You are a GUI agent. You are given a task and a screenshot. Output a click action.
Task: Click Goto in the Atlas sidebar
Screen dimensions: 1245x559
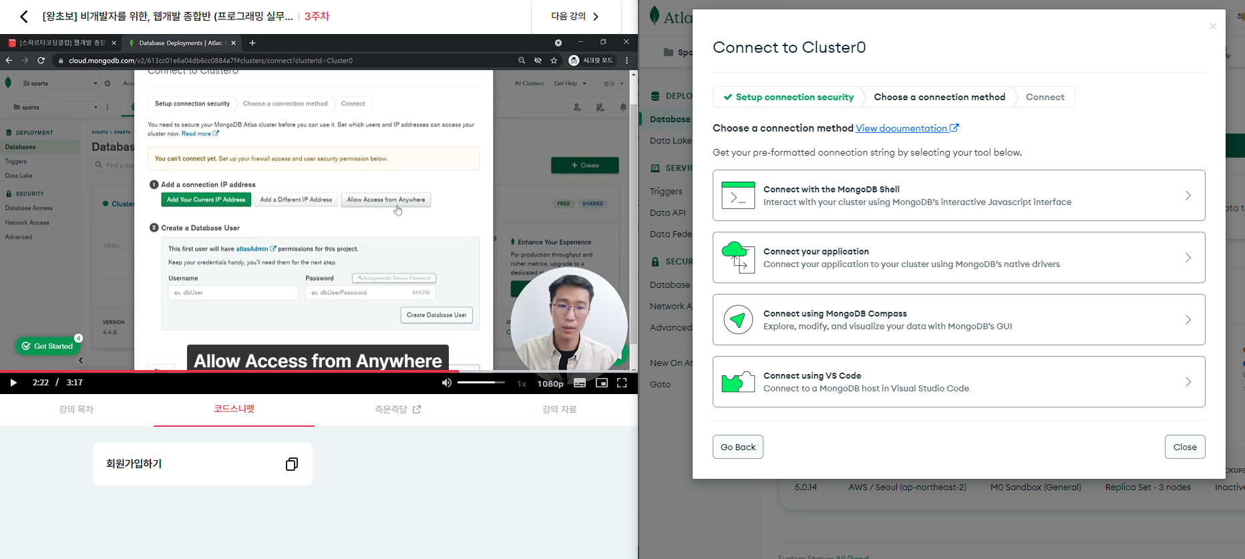click(x=660, y=384)
